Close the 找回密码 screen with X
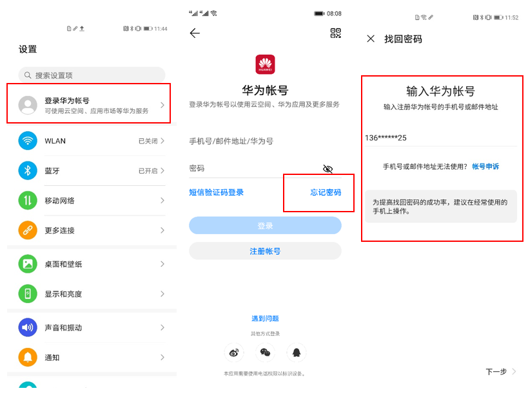This screenshot has width=528, height=402. (371, 39)
